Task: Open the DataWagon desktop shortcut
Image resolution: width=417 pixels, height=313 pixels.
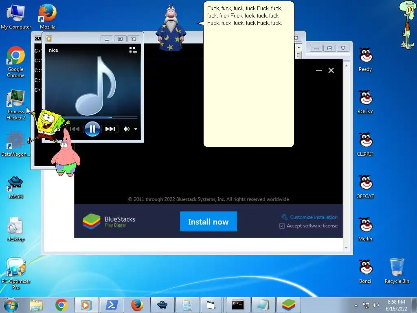Action: click(16, 144)
